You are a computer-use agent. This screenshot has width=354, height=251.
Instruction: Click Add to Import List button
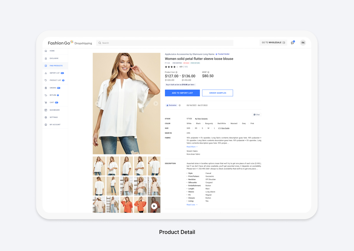tap(182, 93)
